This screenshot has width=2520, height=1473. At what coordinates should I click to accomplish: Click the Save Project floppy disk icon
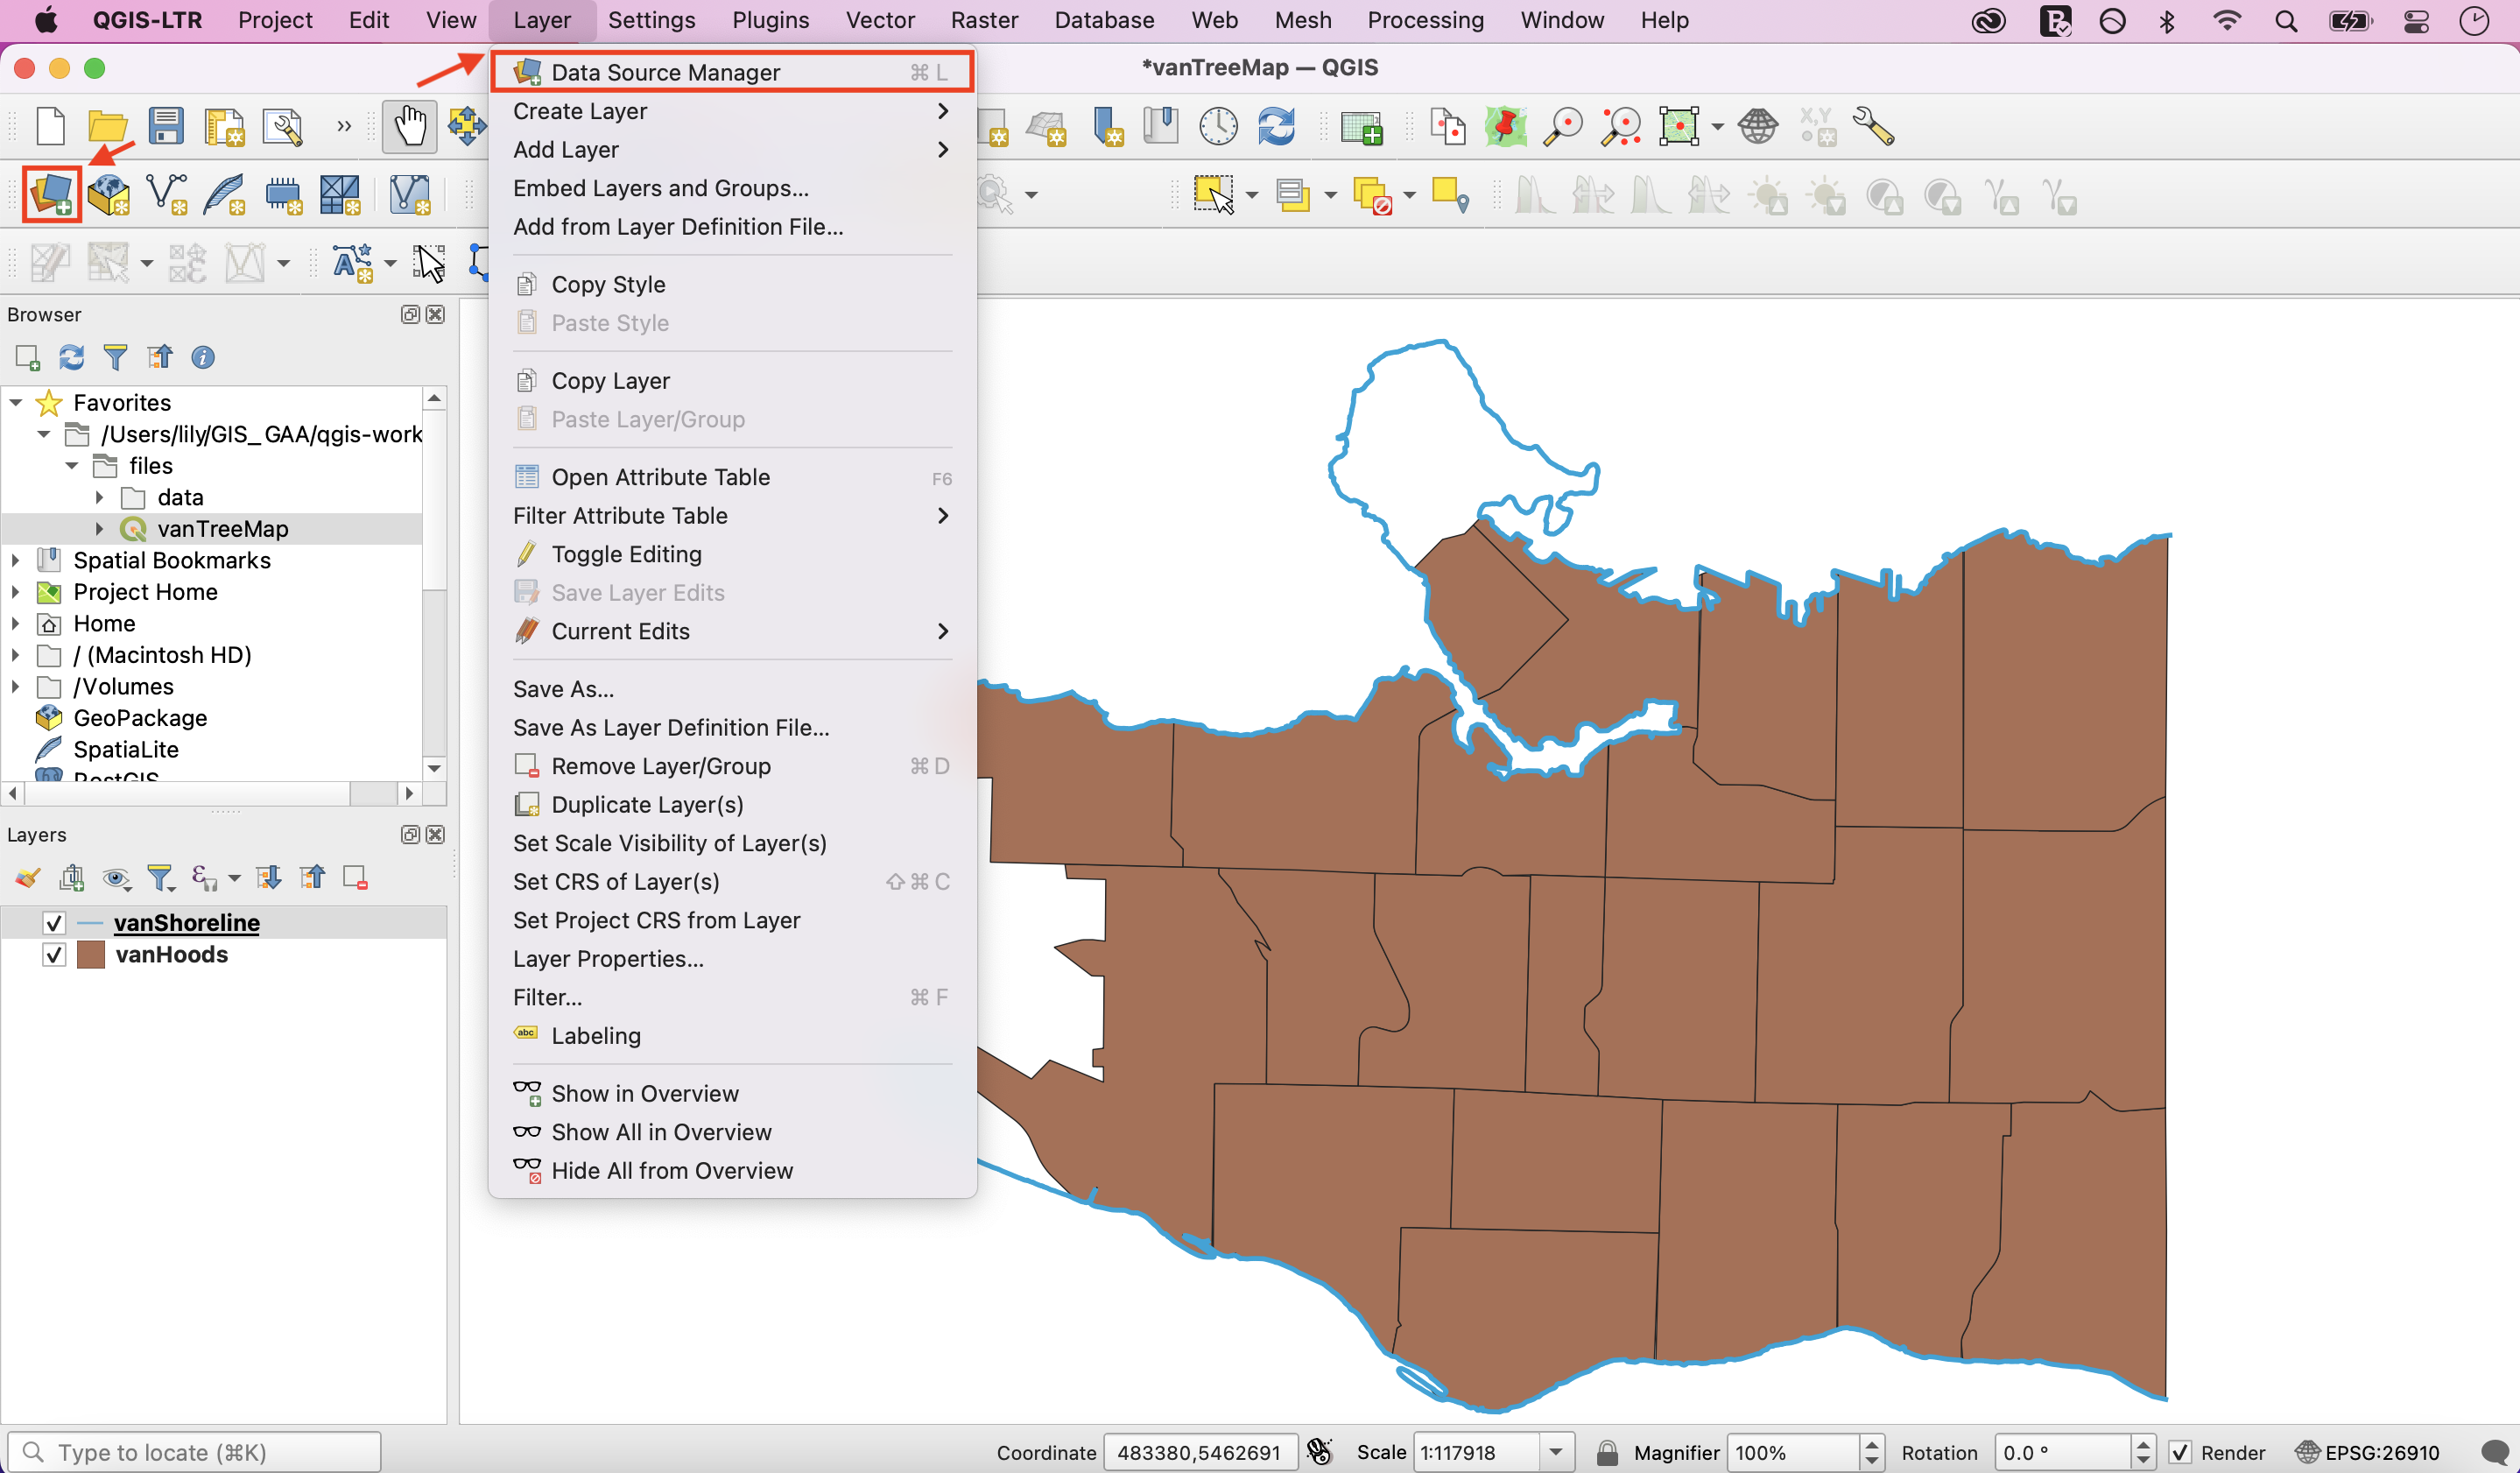166,127
